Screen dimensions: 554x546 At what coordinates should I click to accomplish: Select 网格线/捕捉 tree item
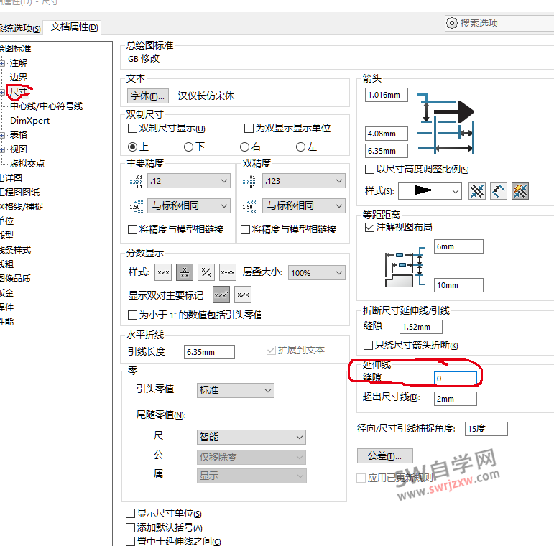pyautogui.click(x=22, y=207)
